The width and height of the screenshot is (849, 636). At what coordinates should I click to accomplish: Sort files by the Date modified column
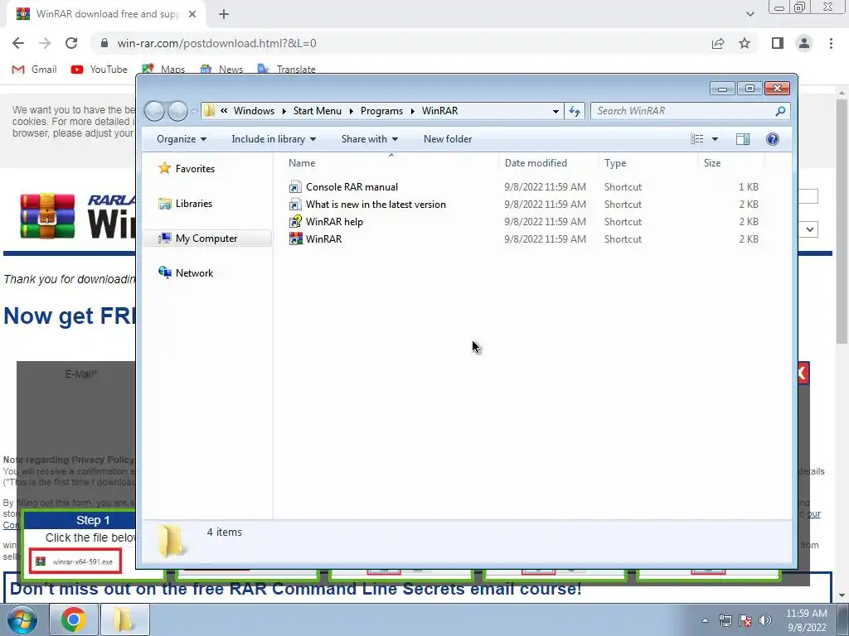549,163
